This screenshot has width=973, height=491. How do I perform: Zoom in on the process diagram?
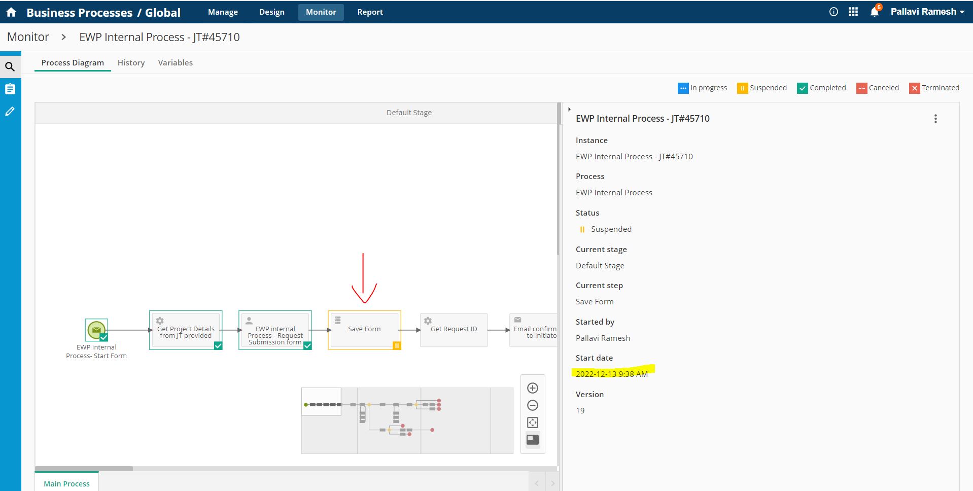533,388
